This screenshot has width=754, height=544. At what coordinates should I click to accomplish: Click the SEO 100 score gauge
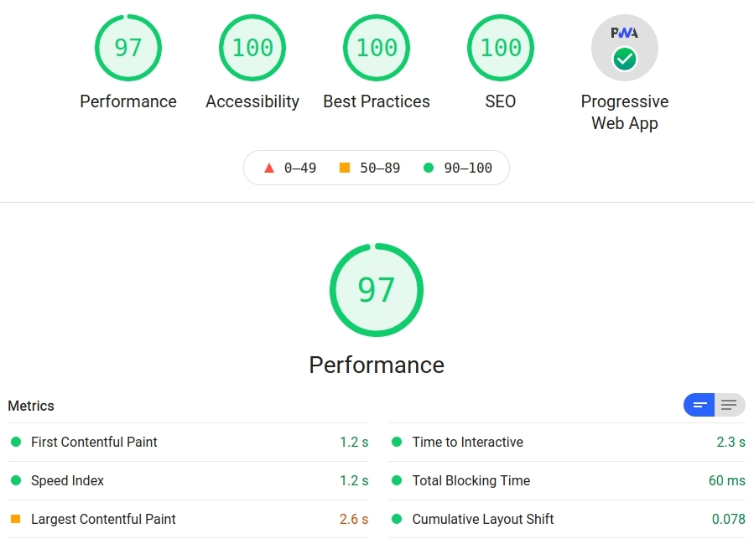(x=501, y=48)
